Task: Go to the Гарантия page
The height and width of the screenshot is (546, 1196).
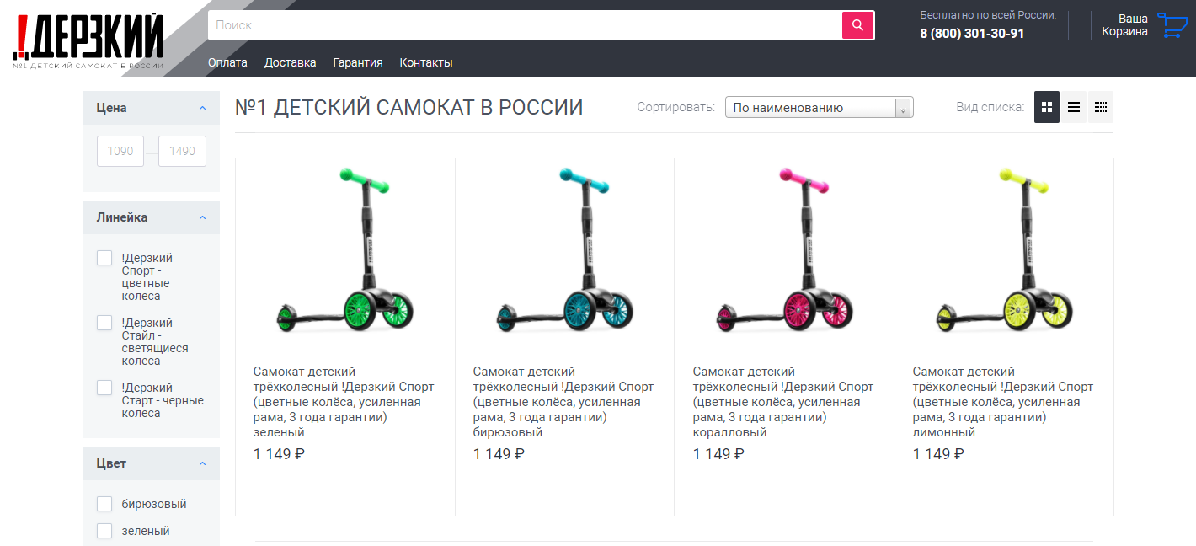Action: point(358,62)
